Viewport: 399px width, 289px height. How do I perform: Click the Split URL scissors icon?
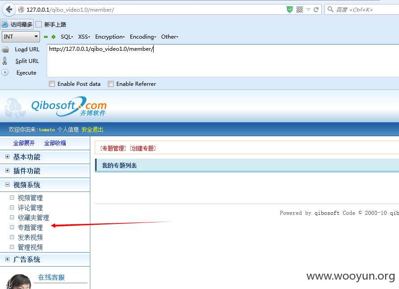tap(5, 61)
